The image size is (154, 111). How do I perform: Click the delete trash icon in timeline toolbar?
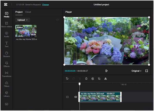click(86, 79)
